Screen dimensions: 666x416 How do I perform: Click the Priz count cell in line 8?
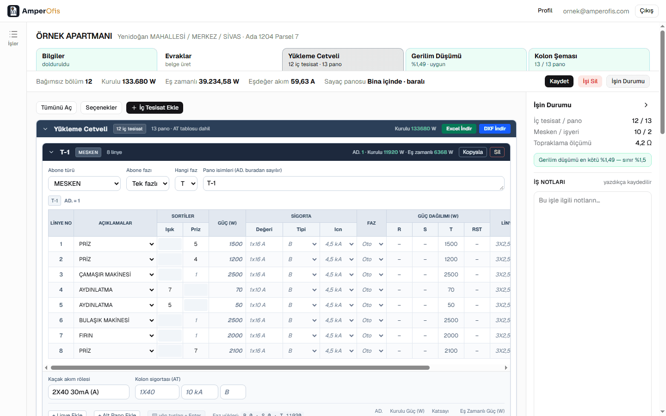tap(196, 351)
